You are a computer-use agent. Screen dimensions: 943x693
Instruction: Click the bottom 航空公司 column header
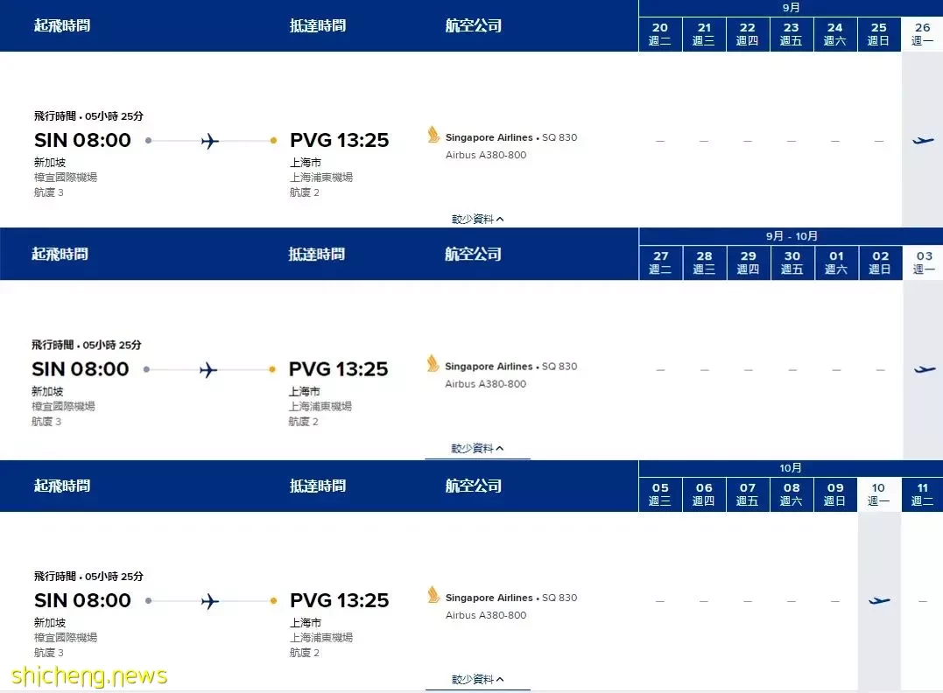pyautogui.click(x=474, y=486)
